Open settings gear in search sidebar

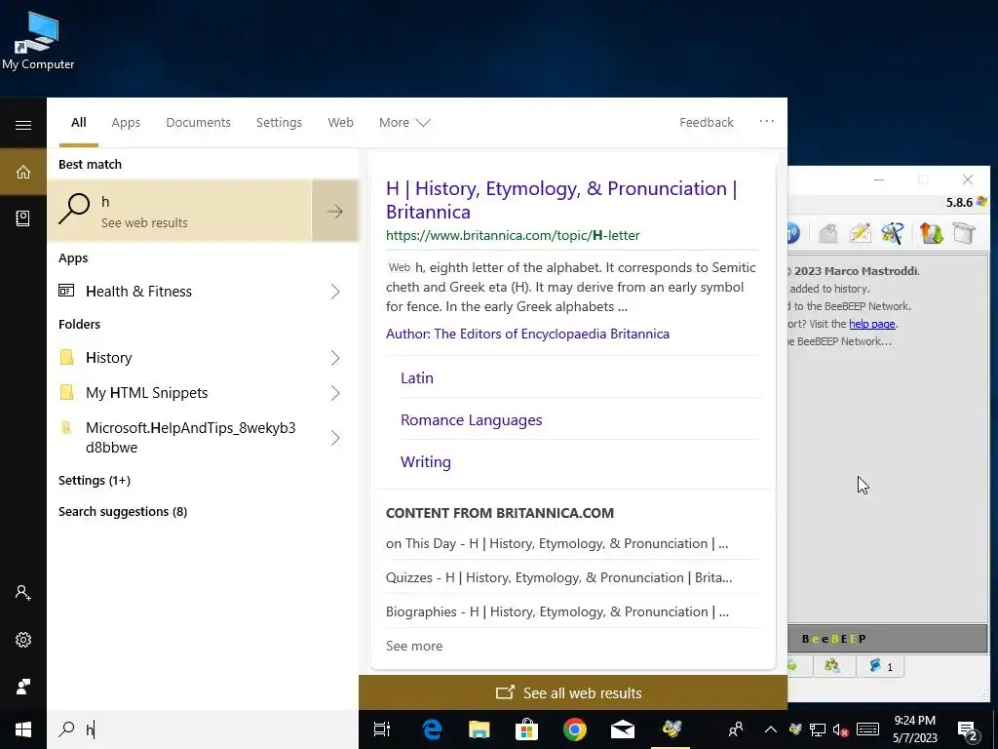click(x=23, y=640)
